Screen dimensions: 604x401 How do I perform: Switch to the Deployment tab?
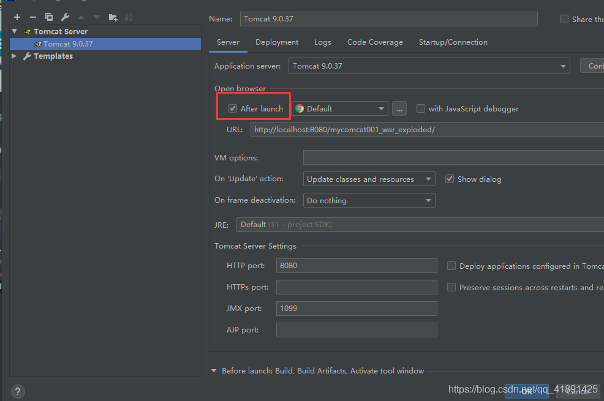(x=277, y=42)
